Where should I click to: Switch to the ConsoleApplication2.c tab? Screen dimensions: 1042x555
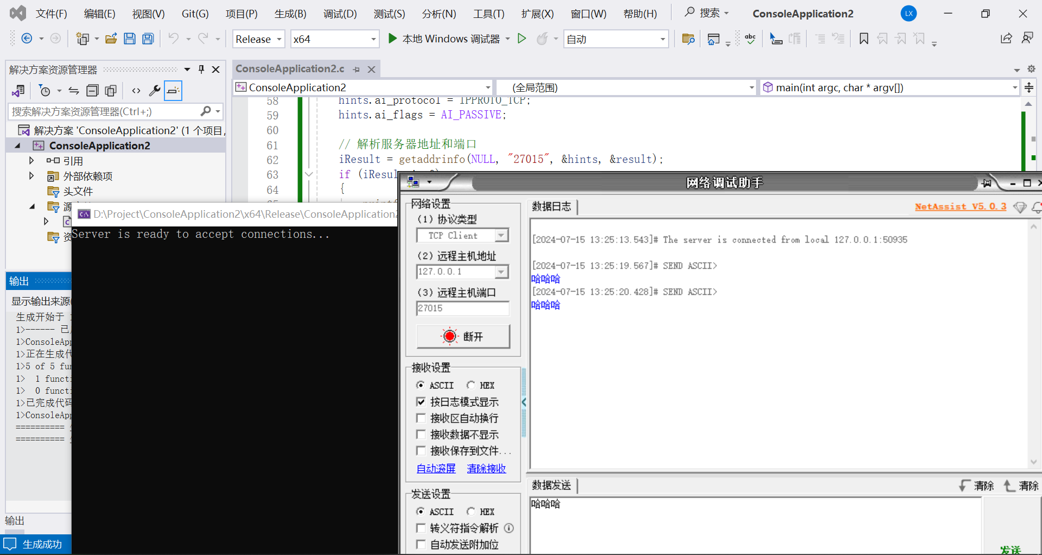pos(289,68)
